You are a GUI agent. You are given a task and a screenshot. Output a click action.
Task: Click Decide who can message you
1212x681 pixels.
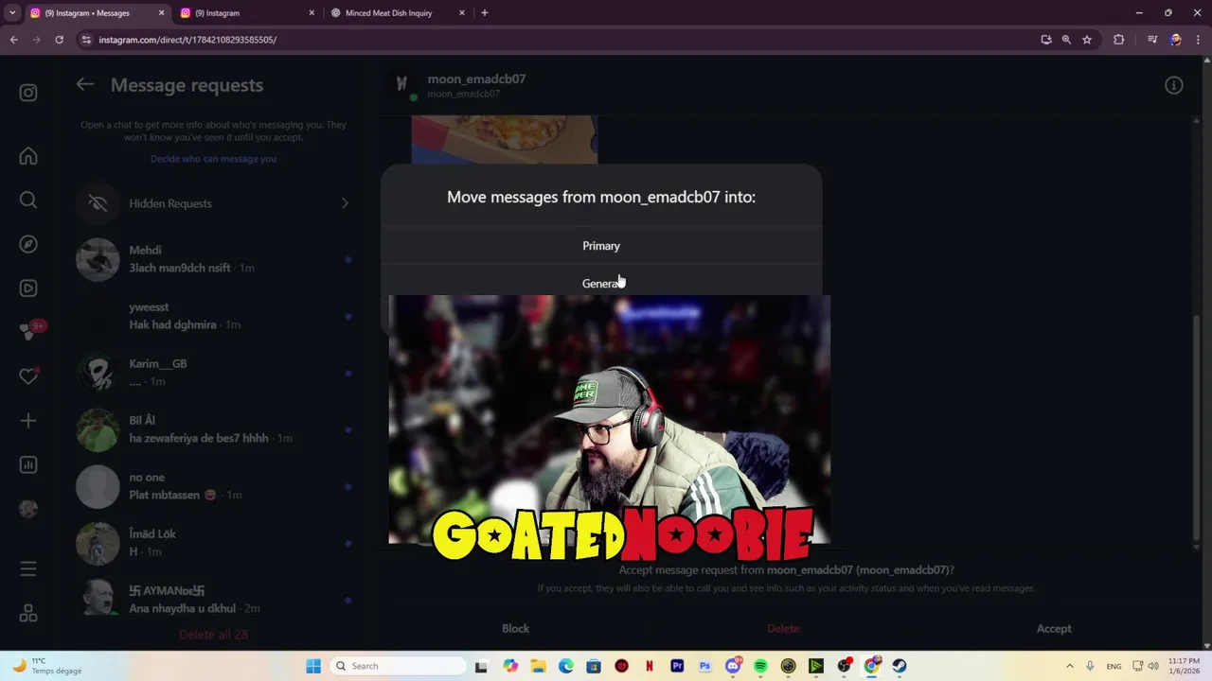(213, 159)
